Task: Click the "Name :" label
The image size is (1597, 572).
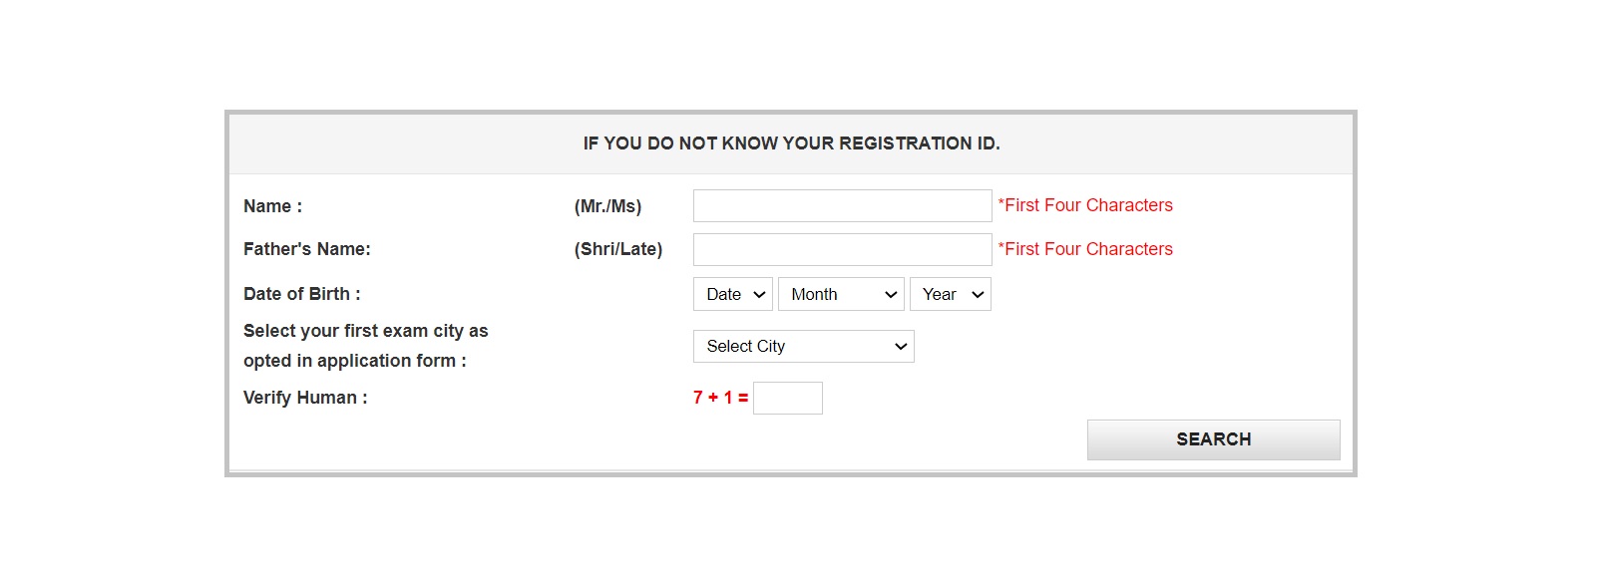Action: 272,206
